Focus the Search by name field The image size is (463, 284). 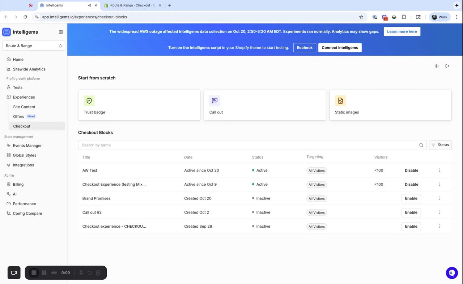pyautogui.click(x=252, y=145)
